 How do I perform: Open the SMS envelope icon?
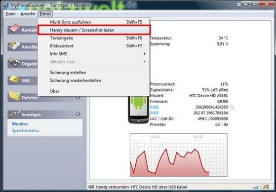point(14,79)
